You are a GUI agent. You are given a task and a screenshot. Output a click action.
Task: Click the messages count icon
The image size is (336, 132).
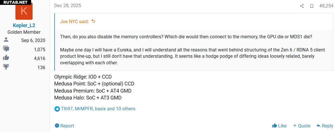(6, 49)
